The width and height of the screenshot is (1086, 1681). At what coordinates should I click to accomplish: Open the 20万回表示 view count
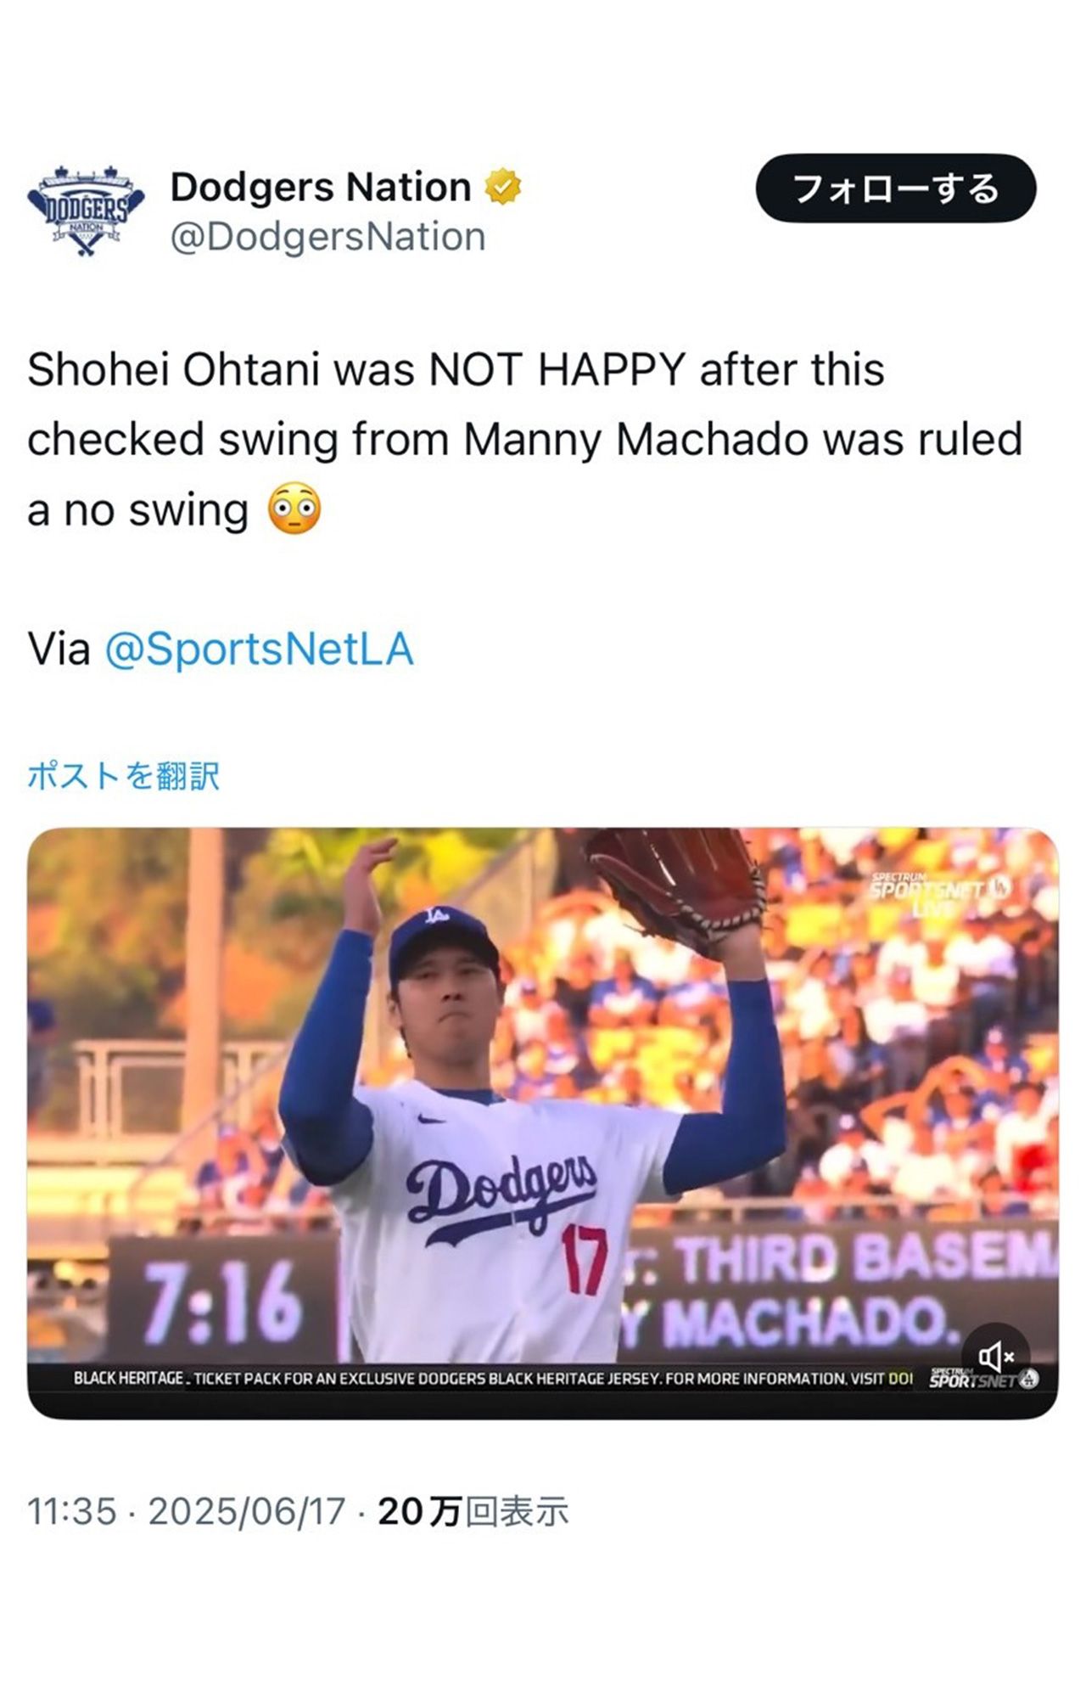pos(473,1512)
